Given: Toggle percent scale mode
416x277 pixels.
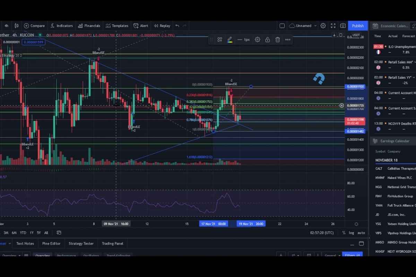Looking at the screenshot, I should (344, 233).
